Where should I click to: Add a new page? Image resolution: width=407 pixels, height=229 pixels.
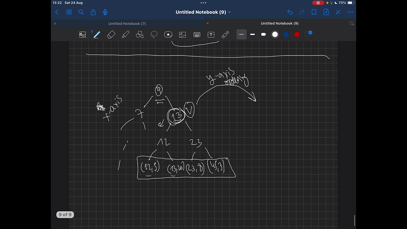(326, 12)
